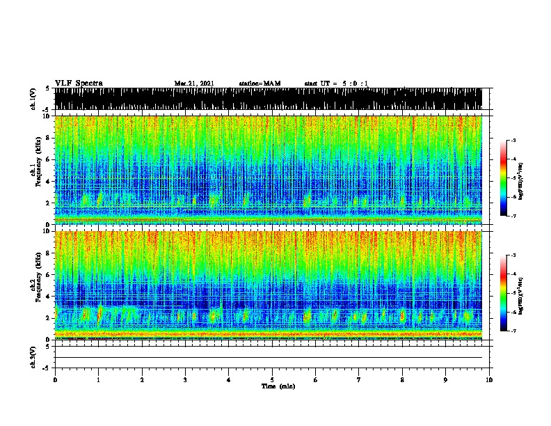The image size is (551, 426).
Task: Click the 'ch.1(V)' axis label
Action: click(x=33, y=99)
